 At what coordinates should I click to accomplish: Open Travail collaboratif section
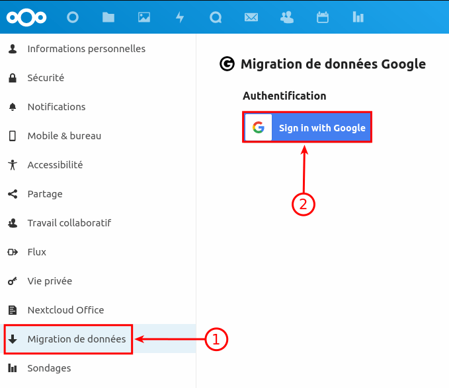pyautogui.click(x=98, y=223)
